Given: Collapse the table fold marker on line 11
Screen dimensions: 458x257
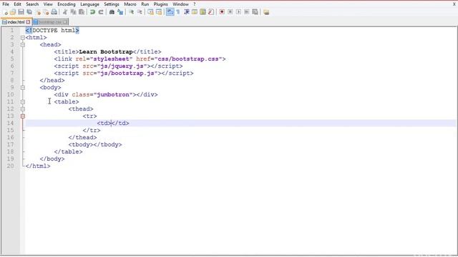Looking at the screenshot, I should pyautogui.click(x=22, y=102).
